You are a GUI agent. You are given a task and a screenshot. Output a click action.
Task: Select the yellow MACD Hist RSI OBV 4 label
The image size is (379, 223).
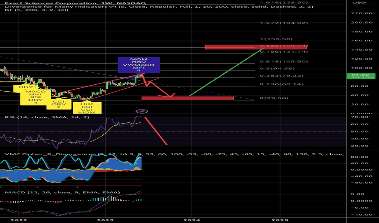[x=35, y=97]
